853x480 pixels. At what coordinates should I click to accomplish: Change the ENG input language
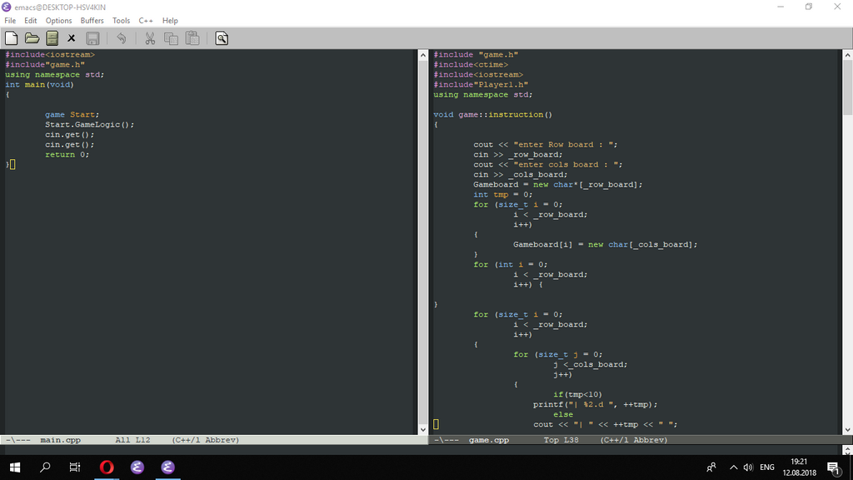click(x=767, y=467)
